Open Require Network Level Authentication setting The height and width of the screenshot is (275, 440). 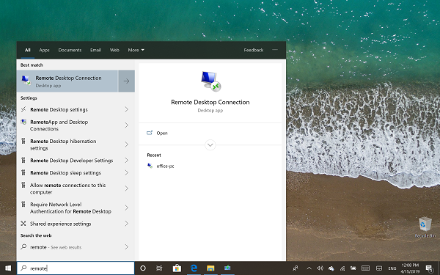(76, 208)
